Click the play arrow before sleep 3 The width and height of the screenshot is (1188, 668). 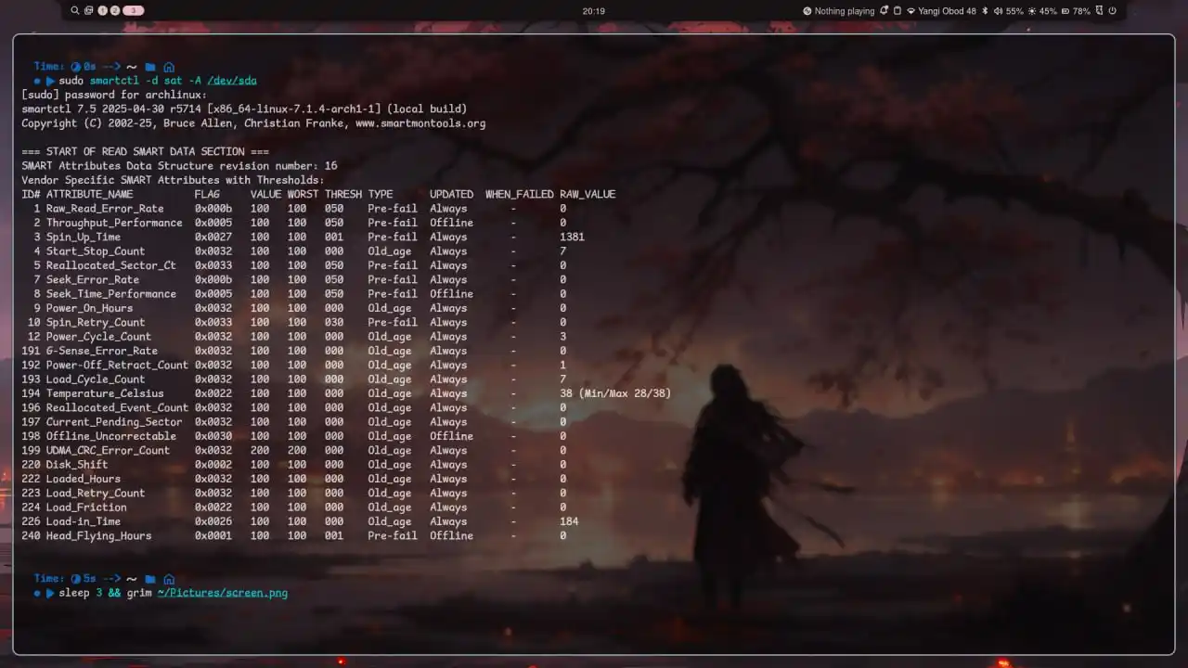coord(50,593)
